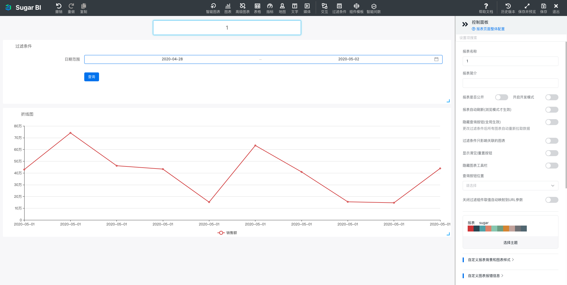Image resolution: width=567 pixels, height=285 pixels.
Task: Click the line chart resize corner handle
Action: pyautogui.click(x=448, y=234)
